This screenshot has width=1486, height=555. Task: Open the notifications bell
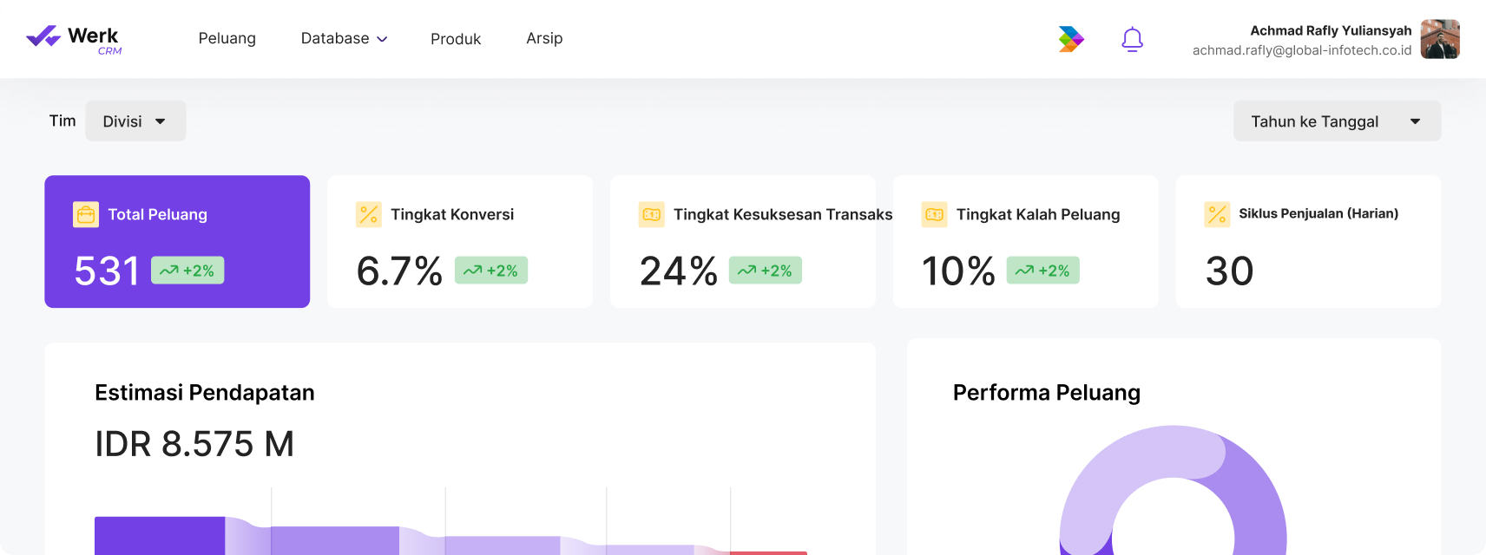coord(1132,39)
